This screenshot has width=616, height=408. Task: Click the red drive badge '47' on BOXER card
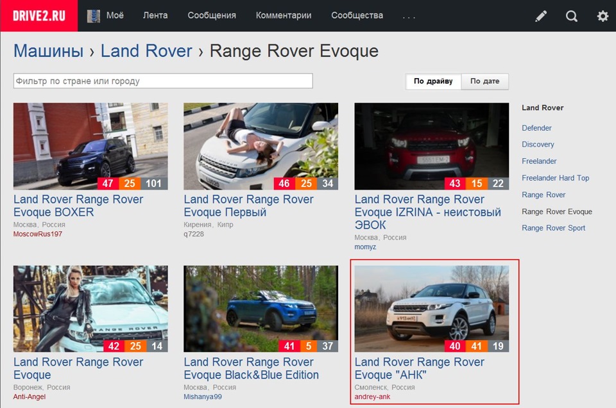pos(107,183)
